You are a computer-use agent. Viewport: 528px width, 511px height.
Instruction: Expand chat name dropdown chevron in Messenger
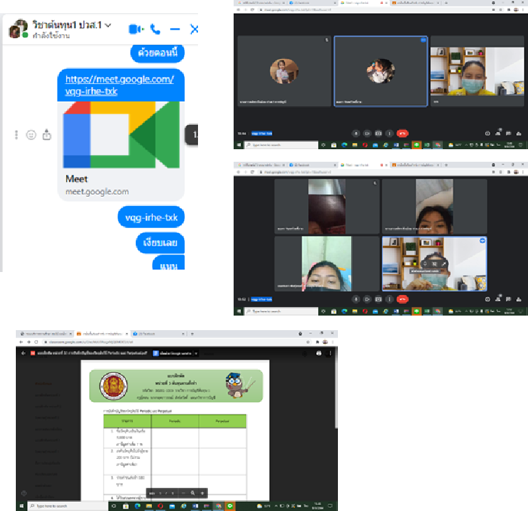click(x=108, y=25)
